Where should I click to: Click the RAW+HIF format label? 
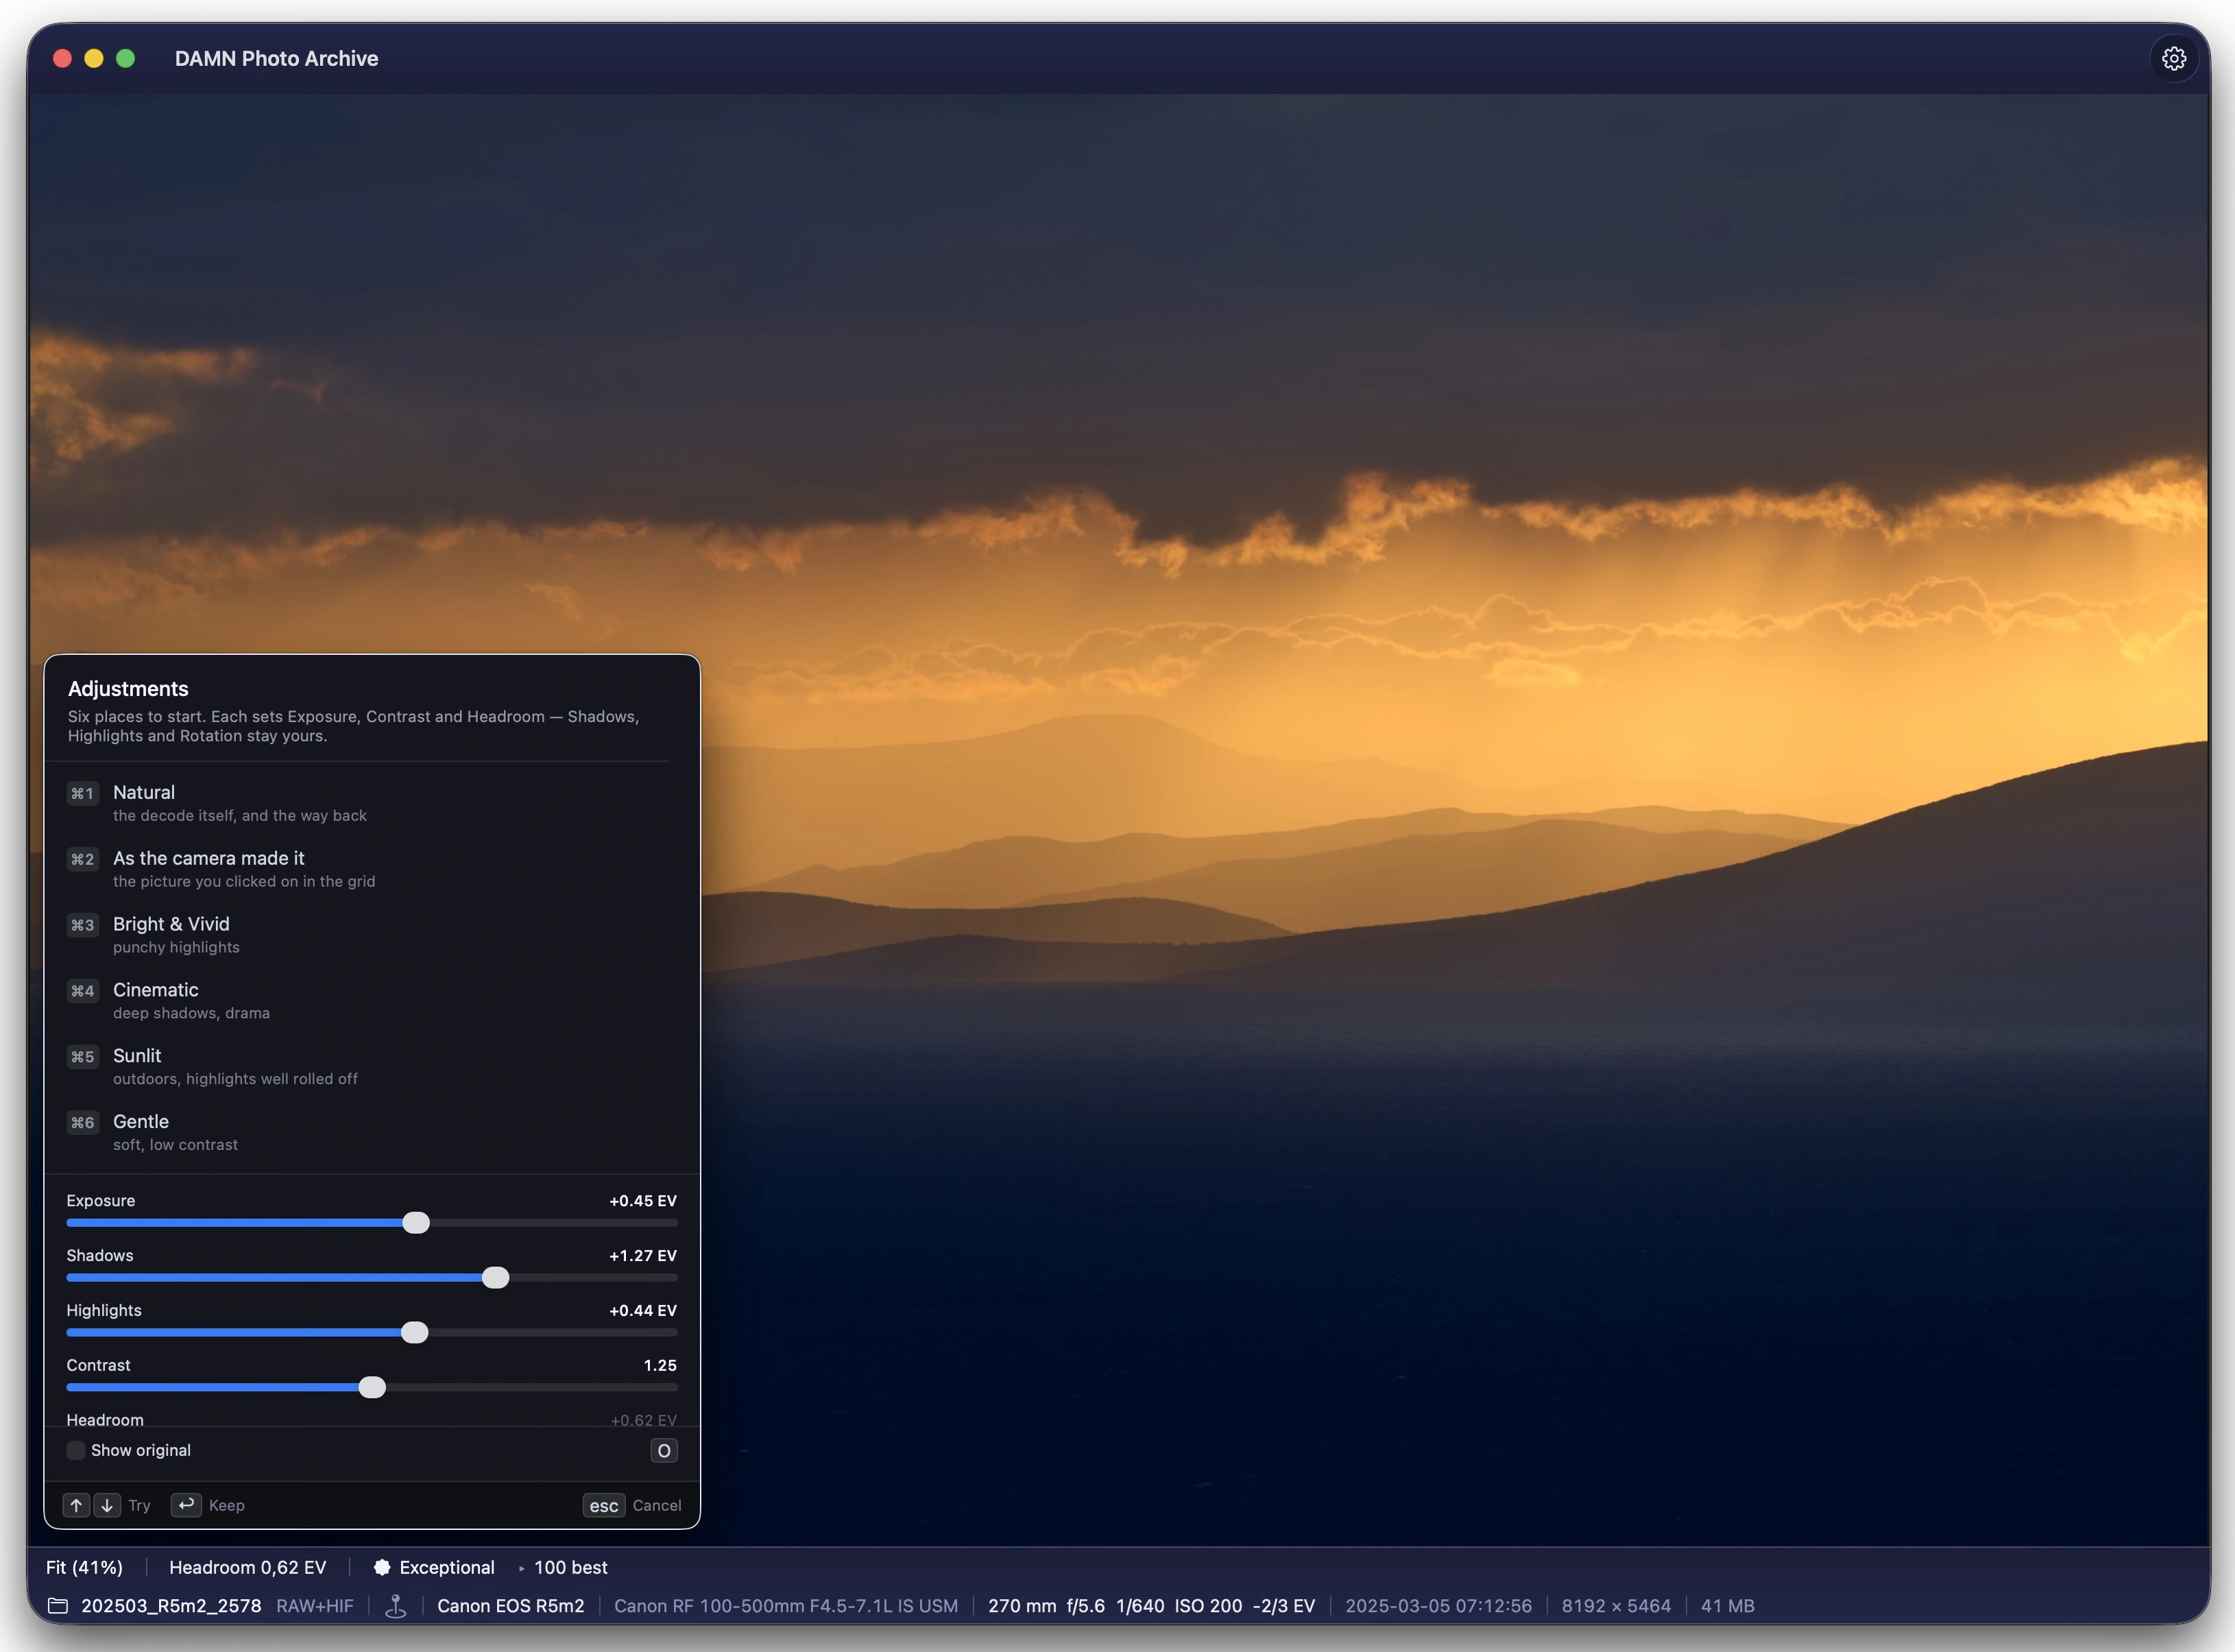[315, 1606]
